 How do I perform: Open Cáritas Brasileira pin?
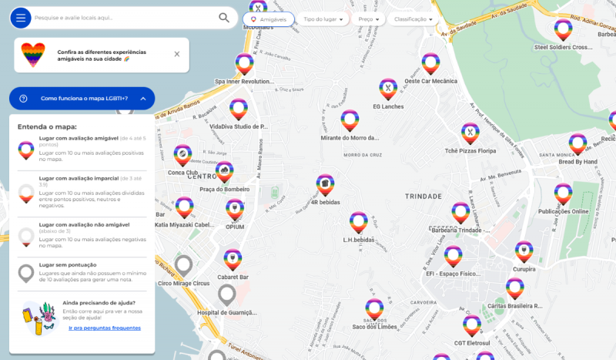tap(514, 289)
